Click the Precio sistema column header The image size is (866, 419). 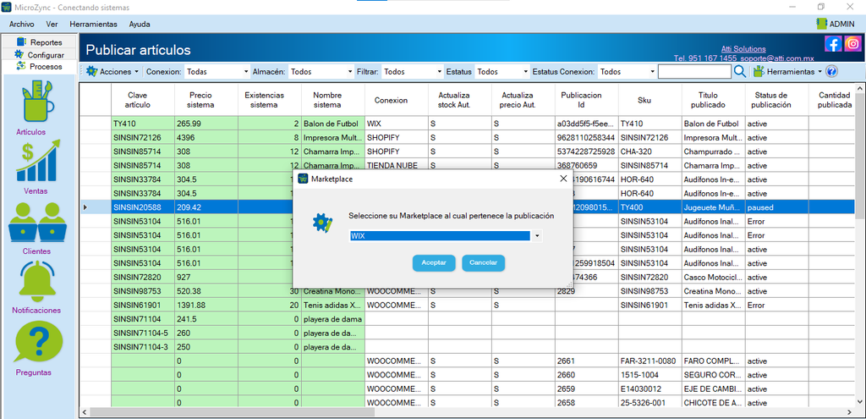pyautogui.click(x=206, y=100)
